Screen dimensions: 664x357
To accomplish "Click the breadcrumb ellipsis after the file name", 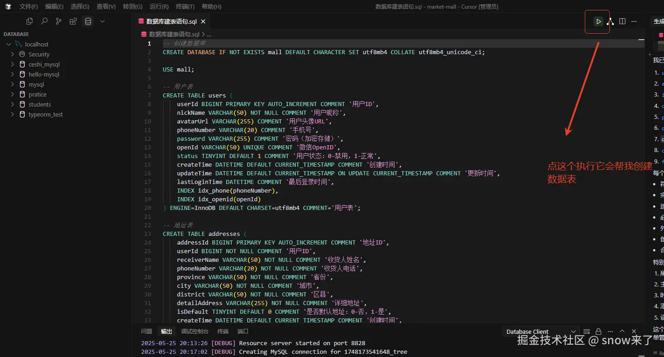I will (x=208, y=34).
